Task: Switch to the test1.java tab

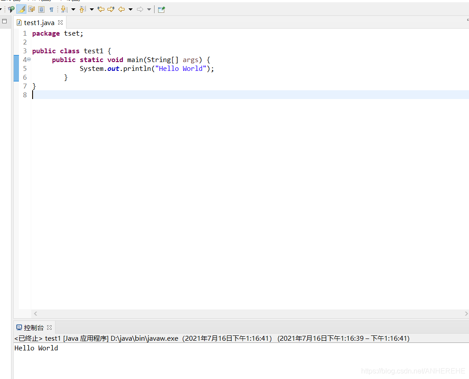Action: pyautogui.click(x=39, y=22)
